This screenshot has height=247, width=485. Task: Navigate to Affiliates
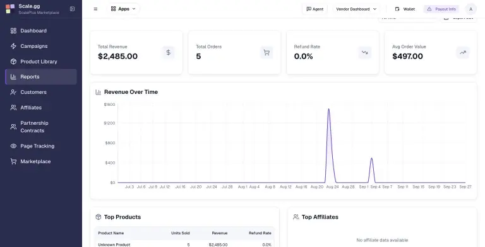(x=41, y=108)
